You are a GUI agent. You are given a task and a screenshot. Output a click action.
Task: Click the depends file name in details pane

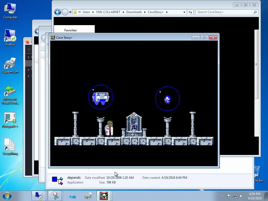pyautogui.click(x=74, y=178)
